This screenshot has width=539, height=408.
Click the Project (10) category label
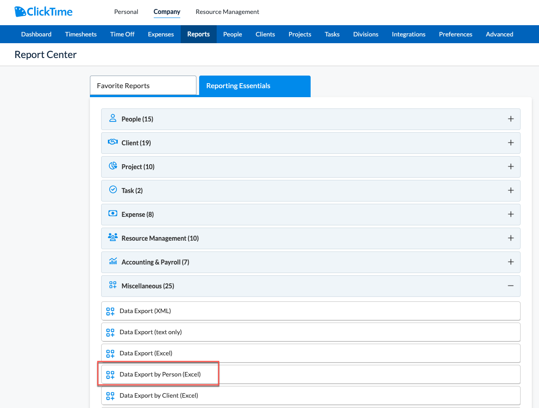pos(138,167)
